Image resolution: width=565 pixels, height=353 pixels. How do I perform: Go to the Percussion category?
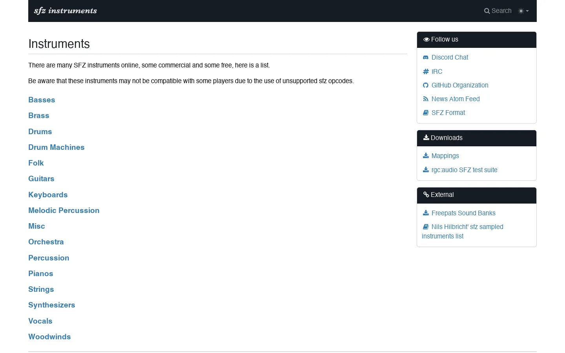click(x=49, y=258)
